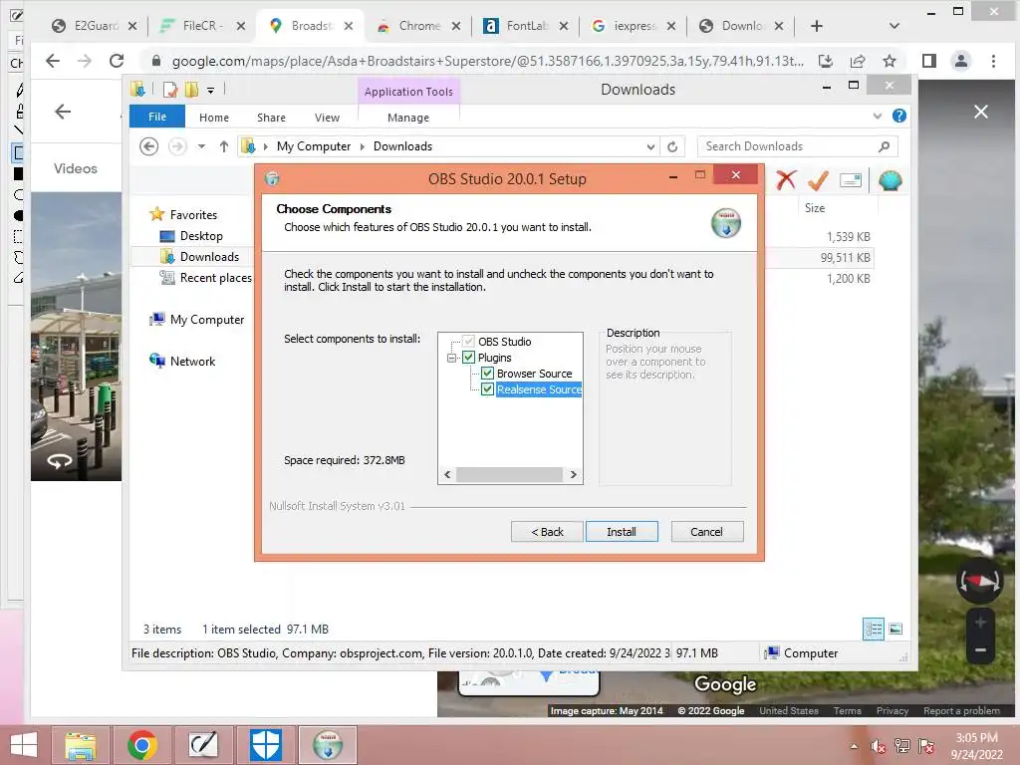Click Explorer back navigation arrow
The width and height of the screenshot is (1020, 765).
(149, 146)
